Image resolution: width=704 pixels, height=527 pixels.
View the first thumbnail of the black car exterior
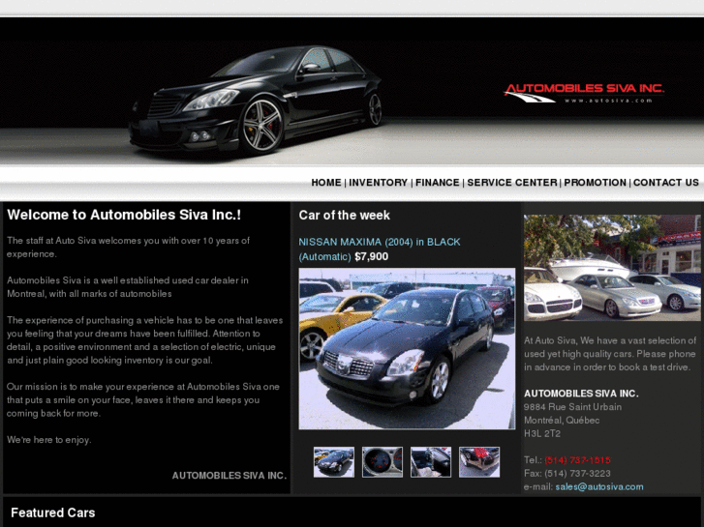click(x=333, y=462)
